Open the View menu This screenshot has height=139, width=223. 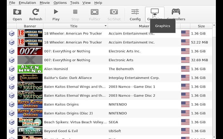[86, 3]
